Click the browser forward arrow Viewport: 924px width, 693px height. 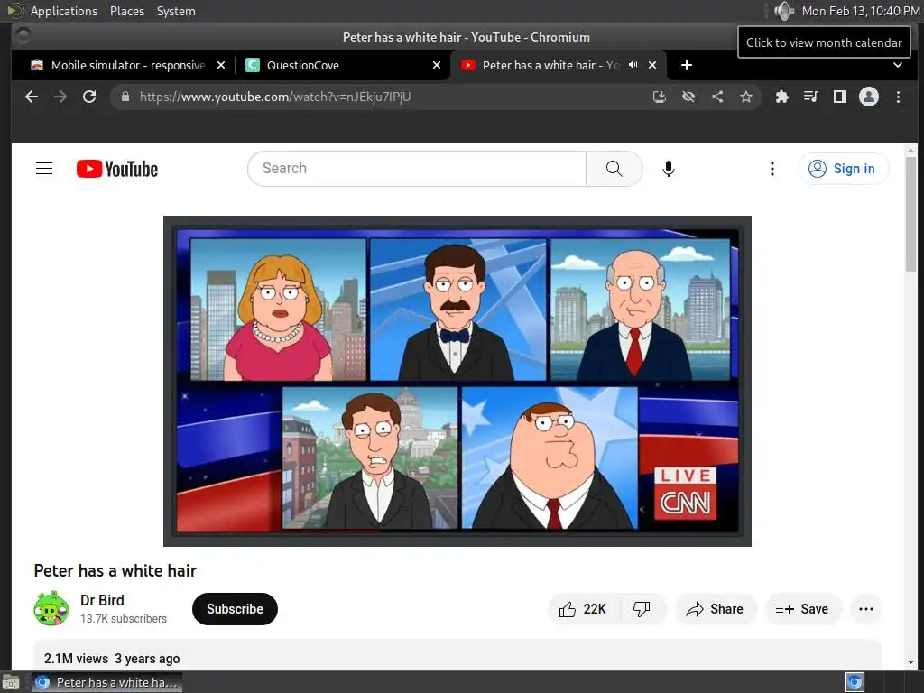point(60,97)
